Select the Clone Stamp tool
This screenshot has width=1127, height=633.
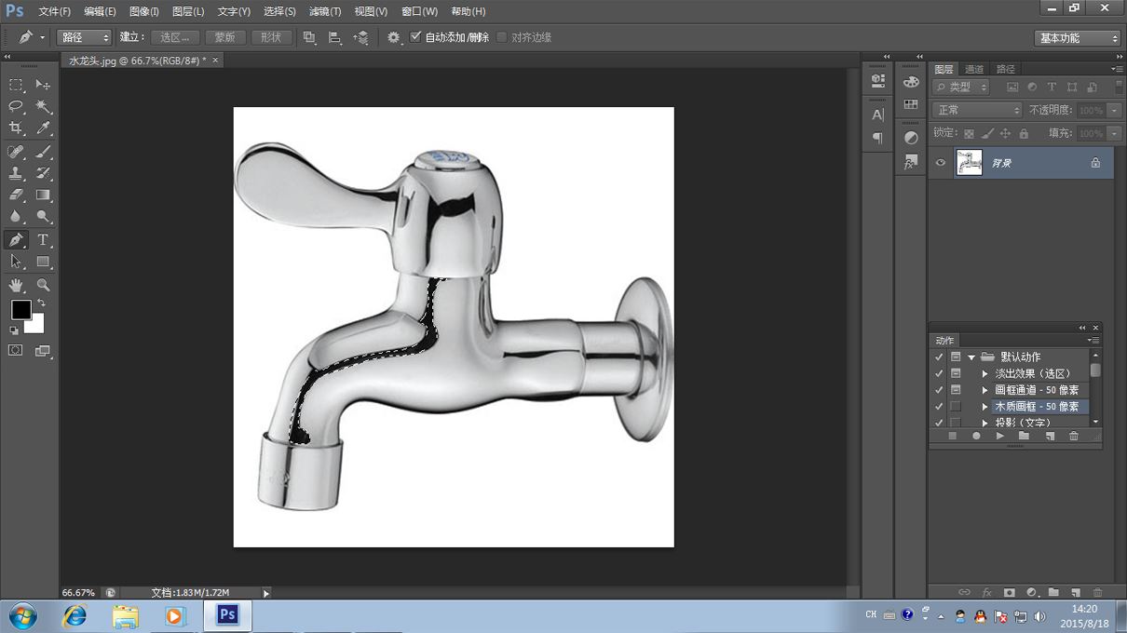[x=16, y=173]
